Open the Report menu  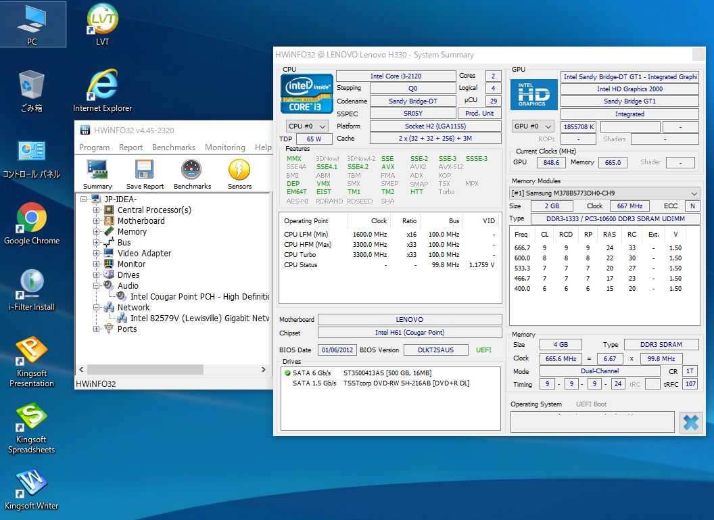pos(130,147)
